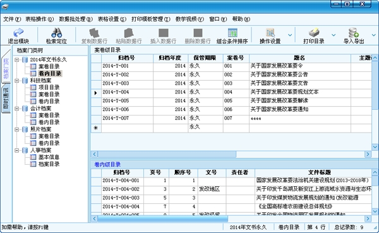Image resolution: width=379 pixels, height=233 pixels.
Task: Select 卷内目录 under 照片档案
Action: pyautogui.click(x=49, y=143)
